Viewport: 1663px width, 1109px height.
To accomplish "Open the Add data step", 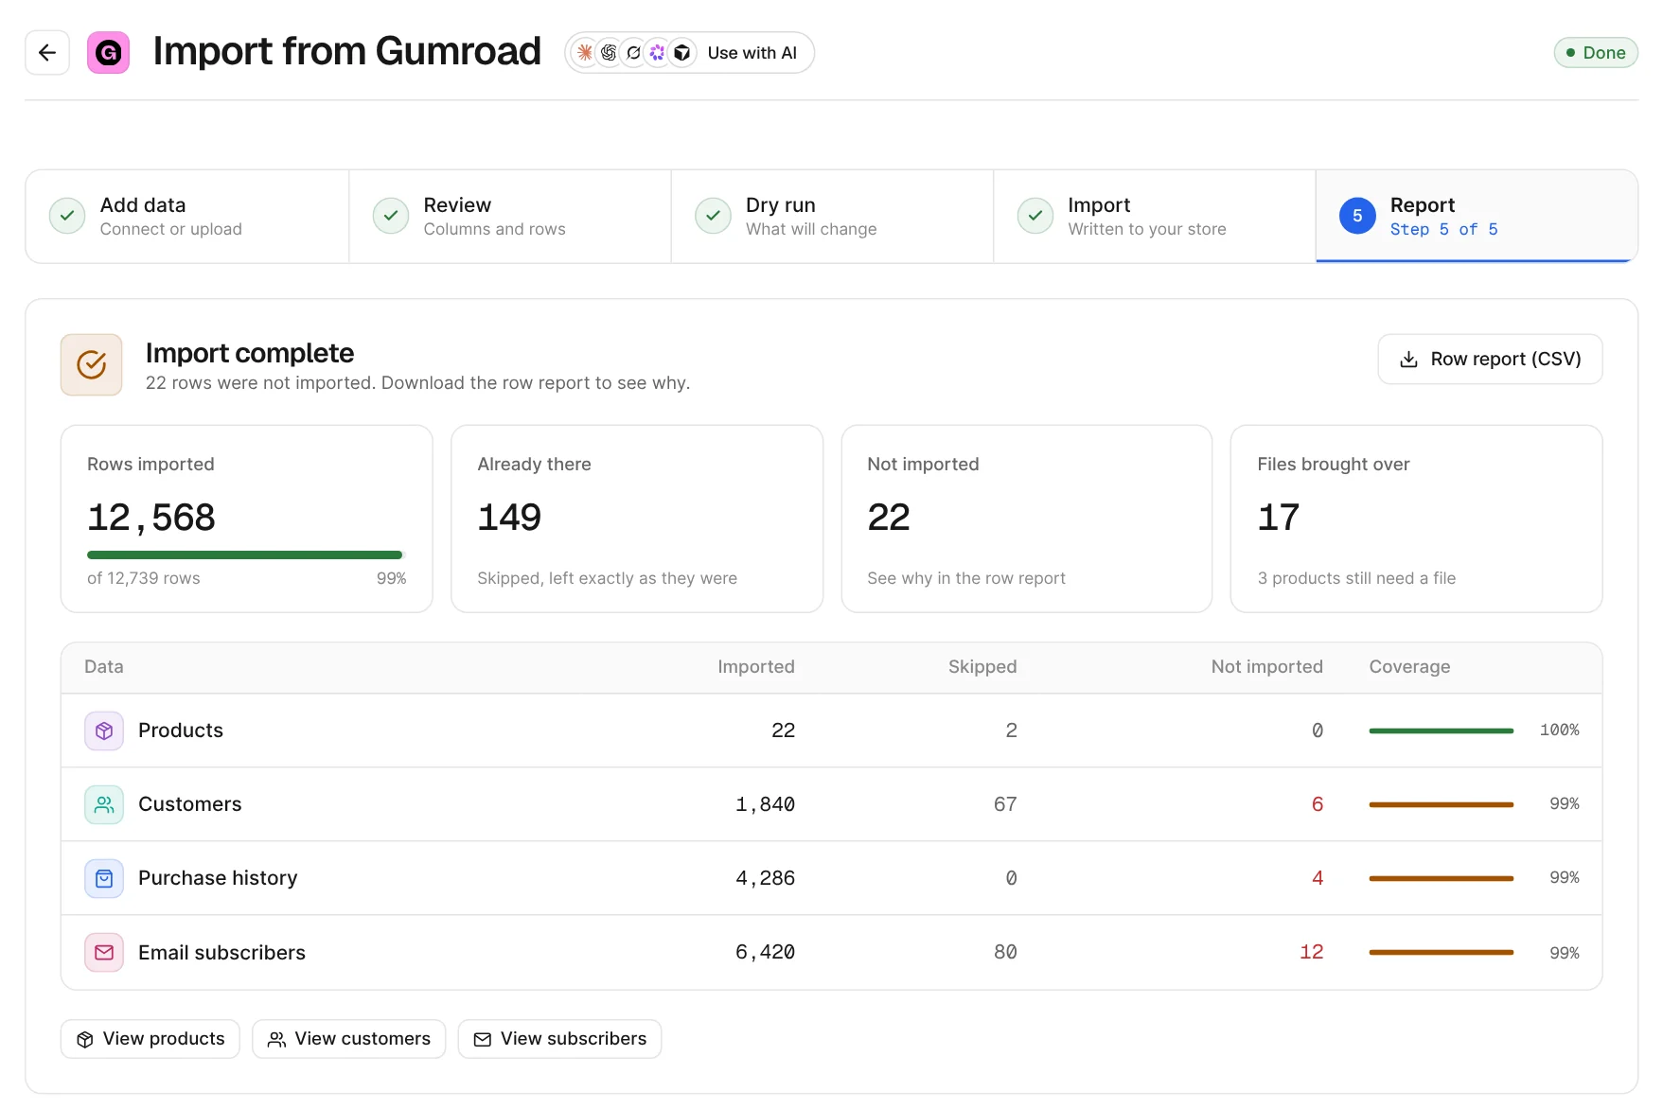I will click(x=187, y=217).
